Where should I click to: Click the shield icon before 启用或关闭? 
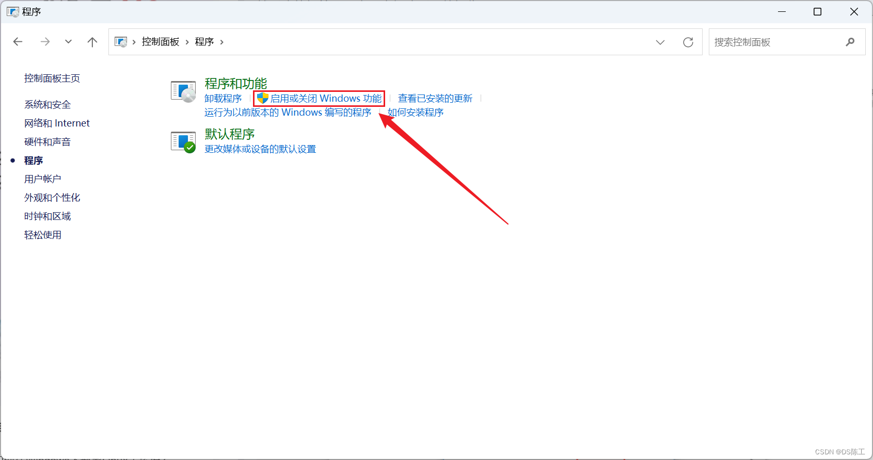click(x=262, y=98)
